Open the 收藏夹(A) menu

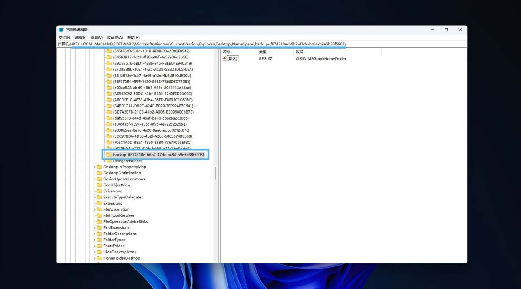click(115, 37)
